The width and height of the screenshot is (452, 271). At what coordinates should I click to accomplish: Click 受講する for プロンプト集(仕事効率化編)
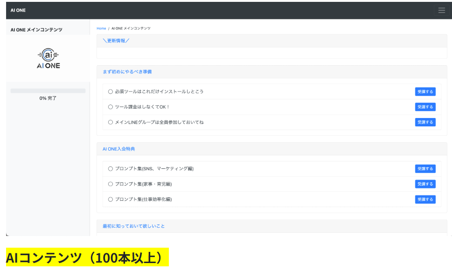point(425,199)
